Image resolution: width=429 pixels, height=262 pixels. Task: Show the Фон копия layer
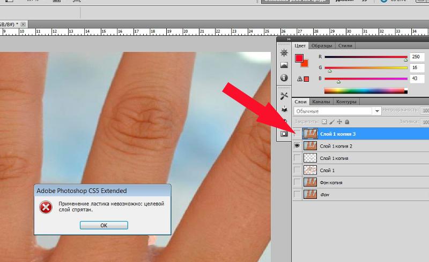(x=297, y=182)
